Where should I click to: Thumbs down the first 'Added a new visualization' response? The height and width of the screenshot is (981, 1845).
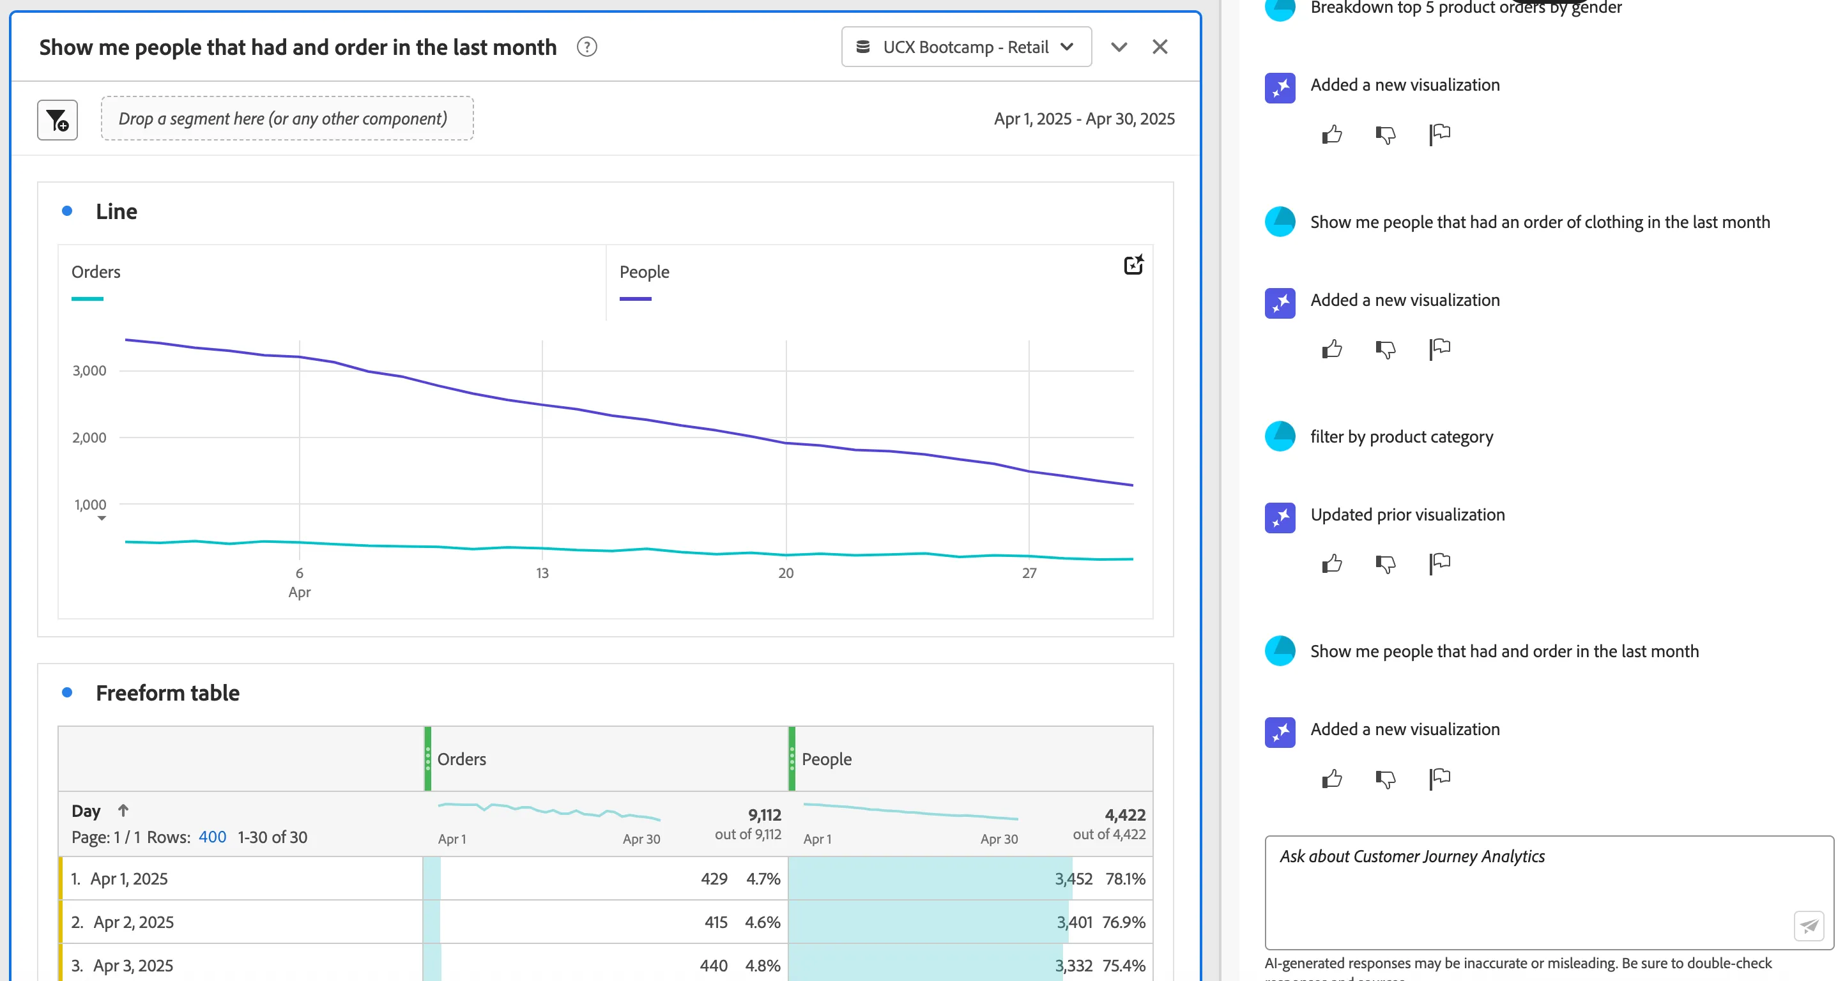point(1385,134)
